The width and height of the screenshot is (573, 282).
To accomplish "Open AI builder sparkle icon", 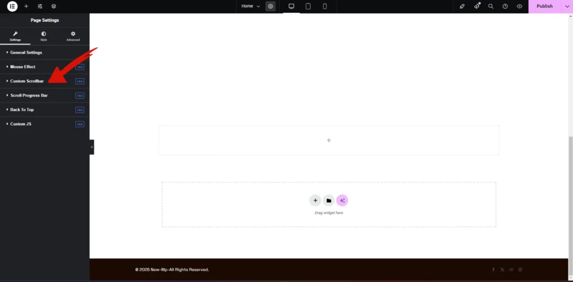I will click(342, 200).
